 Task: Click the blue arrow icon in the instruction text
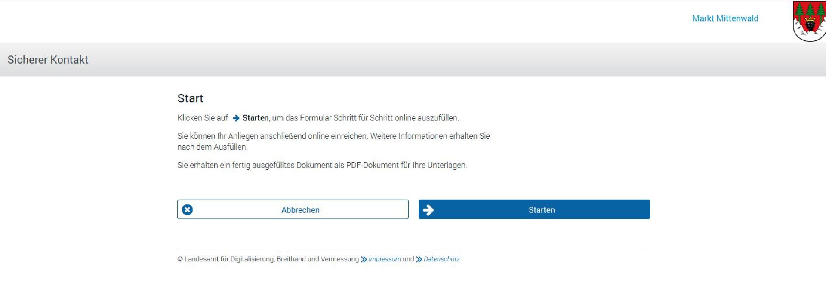[236, 118]
